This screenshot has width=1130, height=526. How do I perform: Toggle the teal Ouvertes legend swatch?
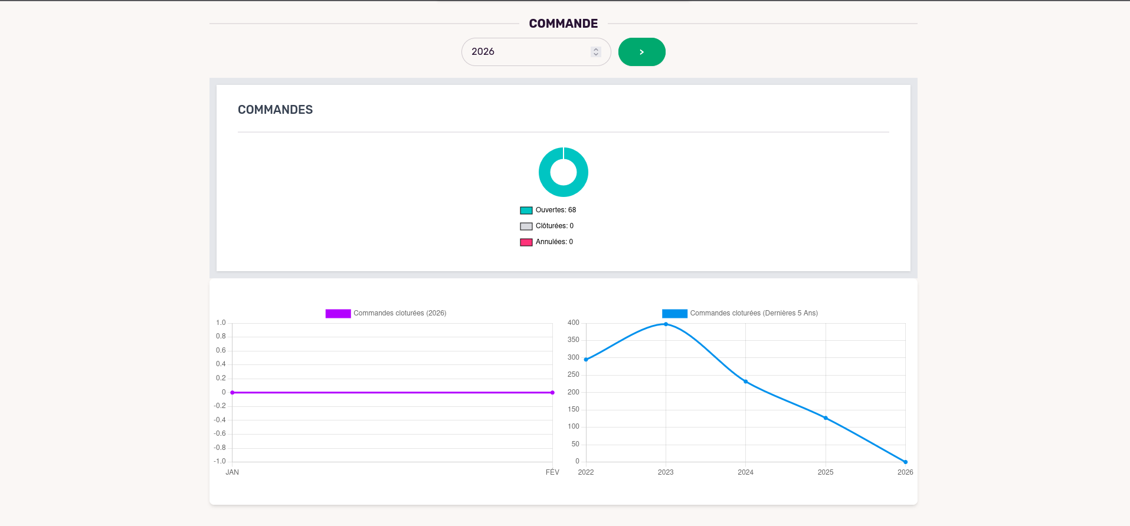coord(526,211)
